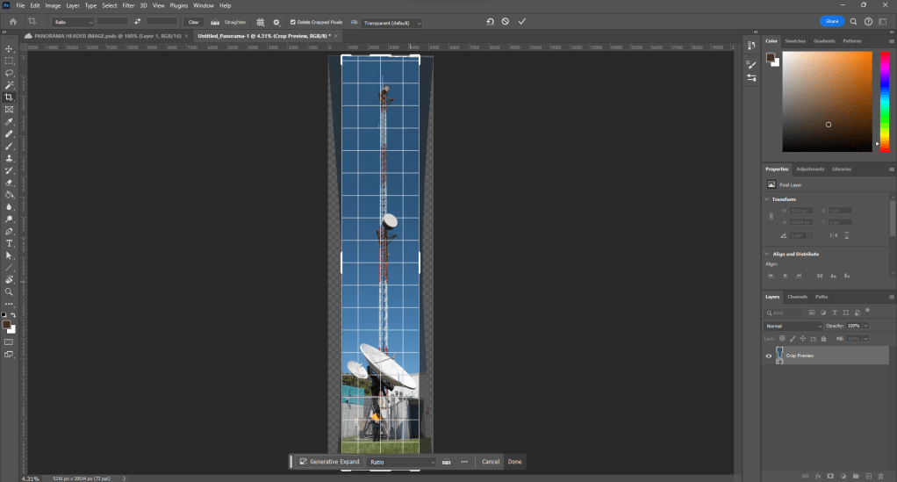The width and height of the screenshot is (897, 482).
Task: Open the Fill Transparent (default) dropdown
Action: tap(392, 22)
